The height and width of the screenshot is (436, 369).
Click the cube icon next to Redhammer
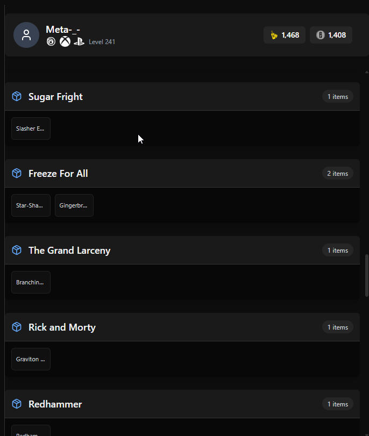17,404
